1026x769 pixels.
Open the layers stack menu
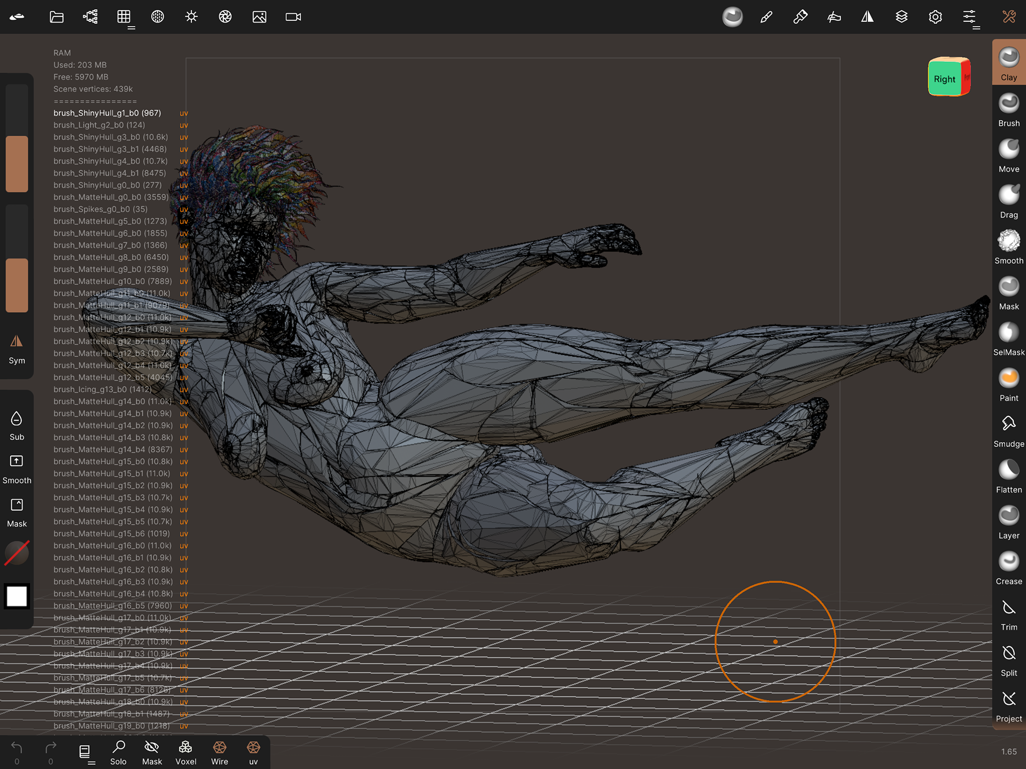[901, 17]
